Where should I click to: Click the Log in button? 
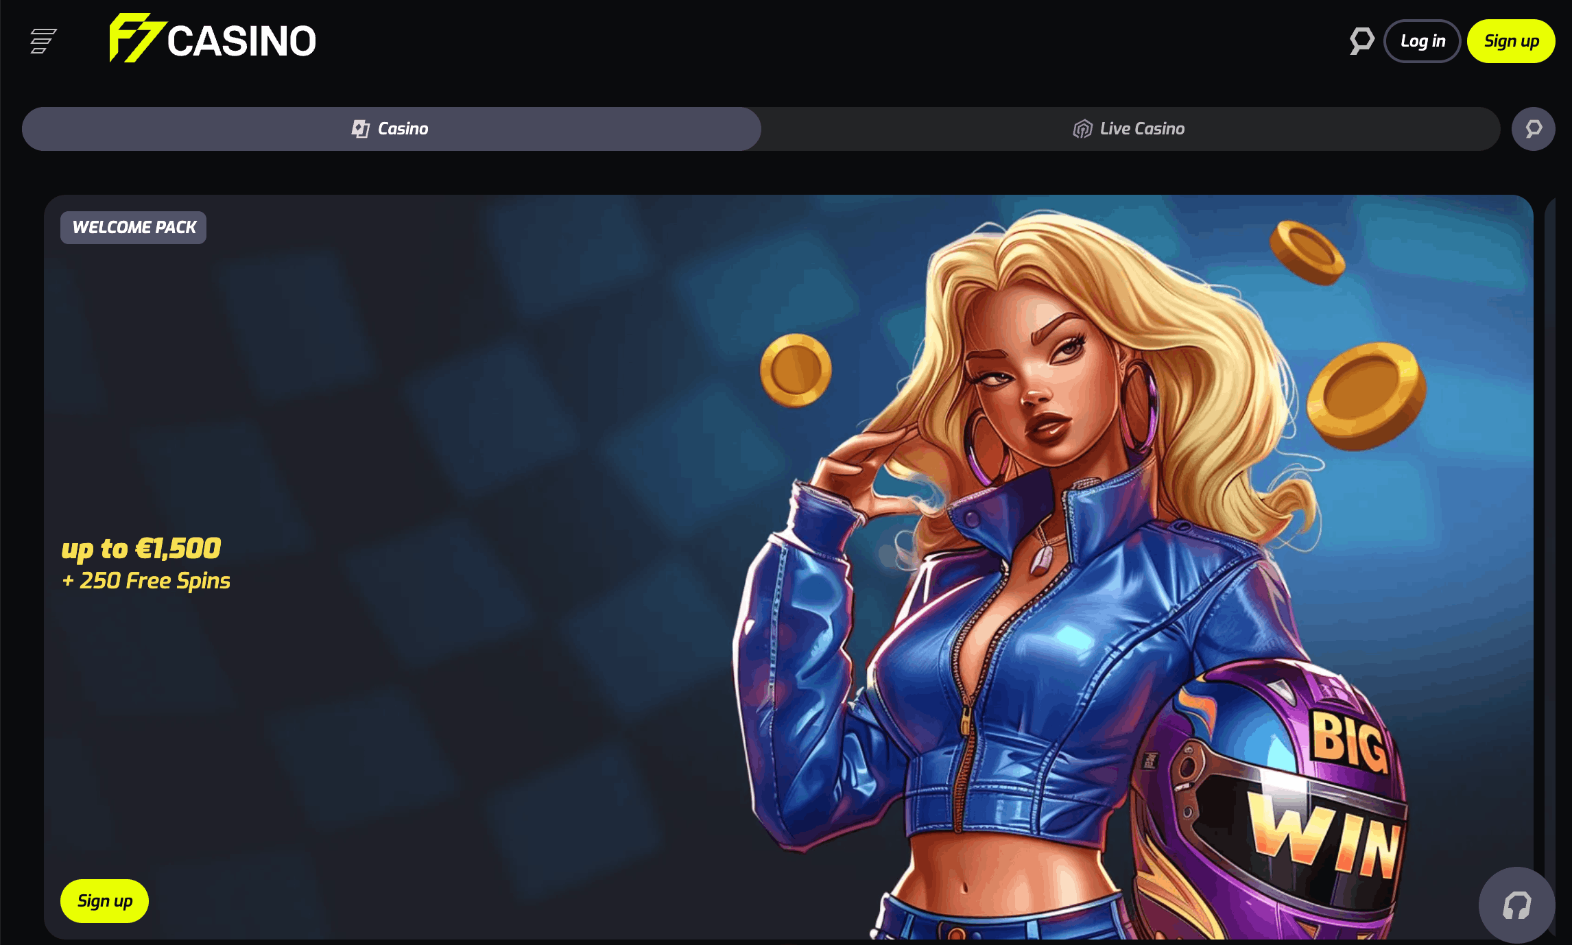(1422, 41)
